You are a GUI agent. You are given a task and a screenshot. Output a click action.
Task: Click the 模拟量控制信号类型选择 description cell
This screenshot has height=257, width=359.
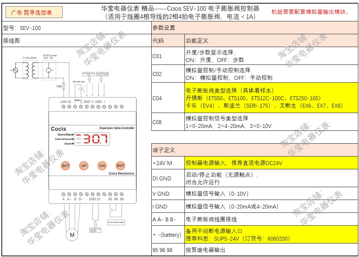point(271,122)
